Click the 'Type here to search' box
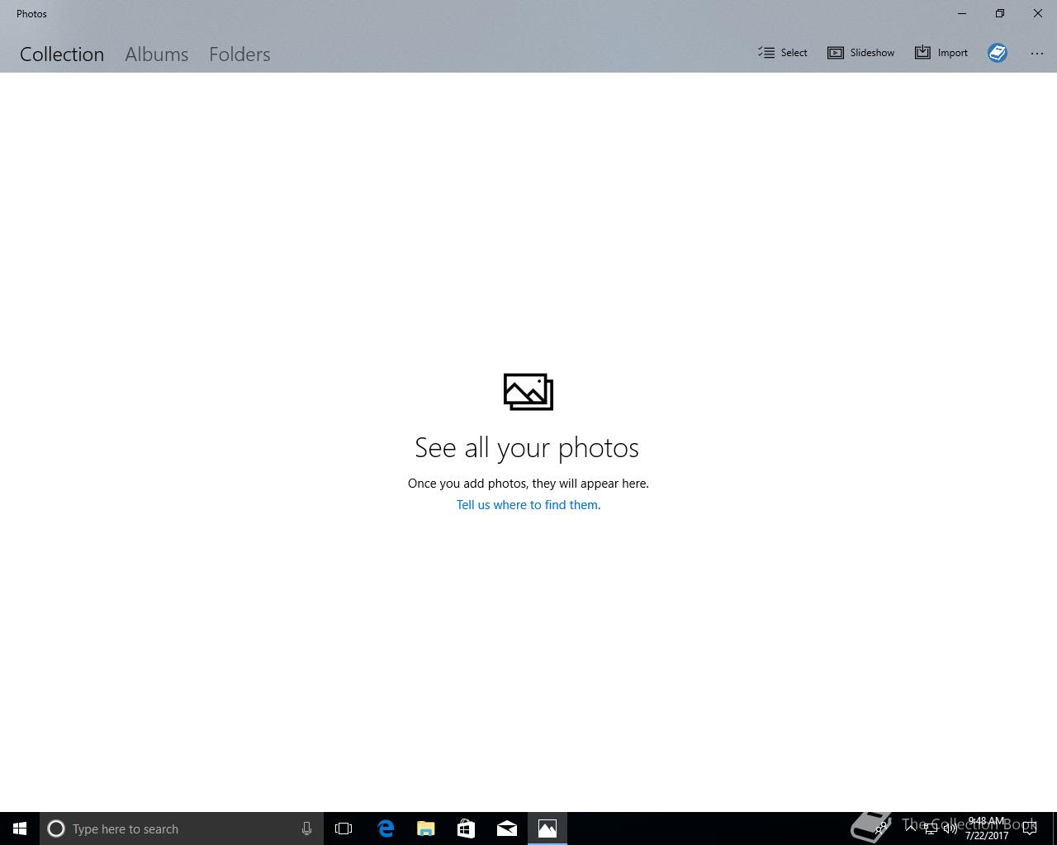Image resolution: width=1057 pixels, height=845 pixels. (182, 828)
